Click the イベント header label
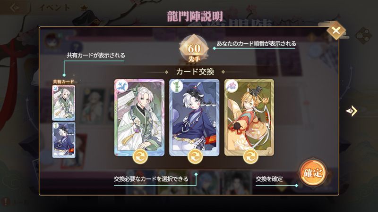 click(x=54, y=8)
